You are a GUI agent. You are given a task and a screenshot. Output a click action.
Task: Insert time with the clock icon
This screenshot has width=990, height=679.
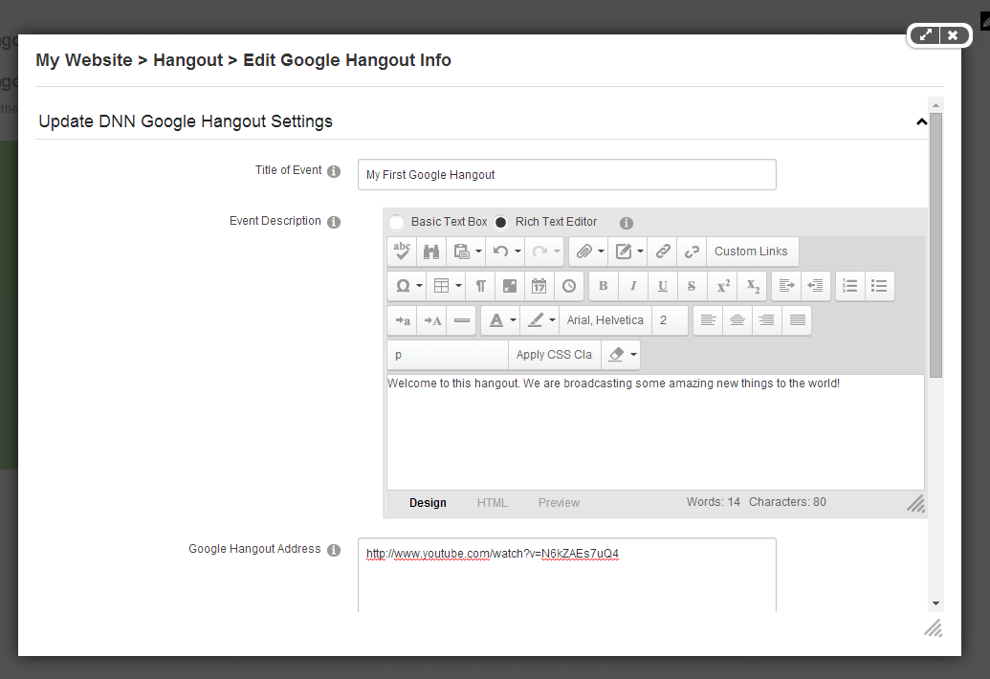569,286
